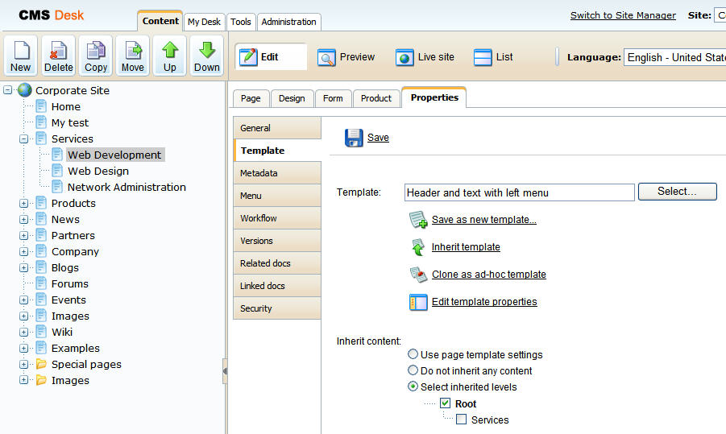The width and height of the screenshot is (726, 434).
Task: Expand the Events tree node
Action: tap(23, 300)
